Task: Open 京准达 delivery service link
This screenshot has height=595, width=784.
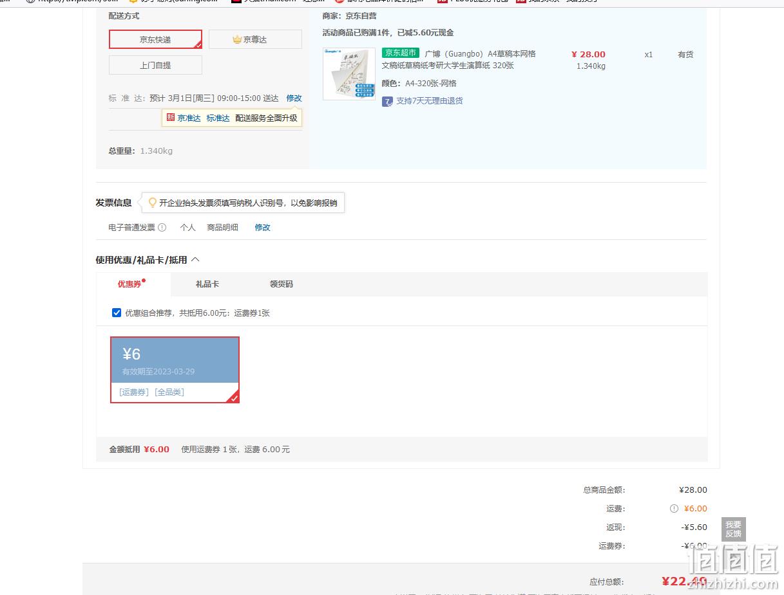Action: click(x=189, y=118)
